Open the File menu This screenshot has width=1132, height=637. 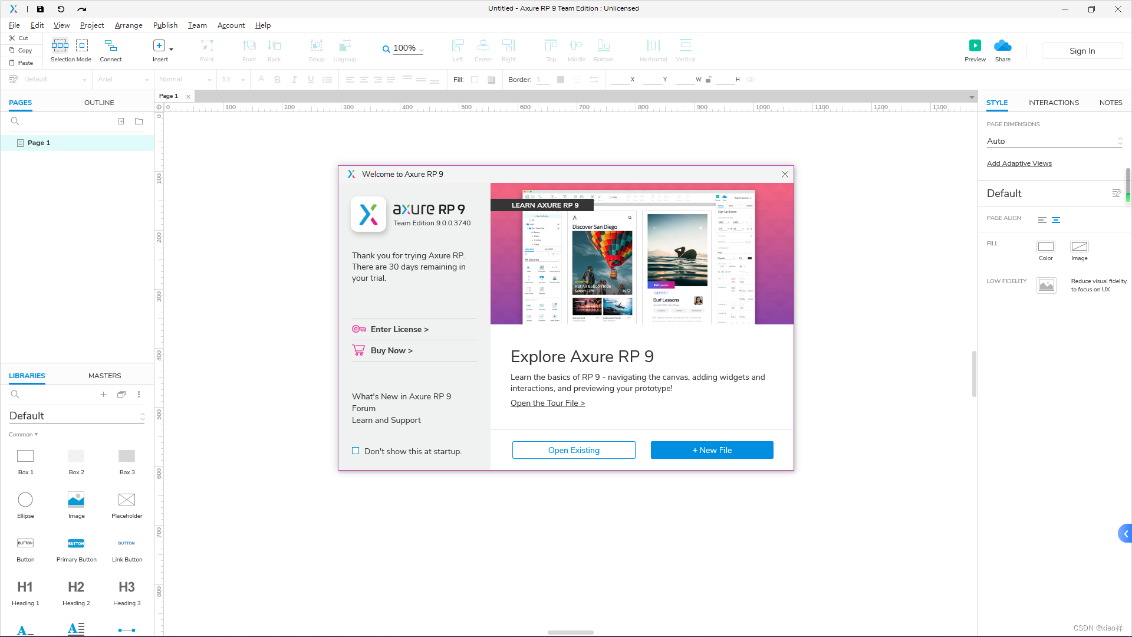click(x=14, y=25)
